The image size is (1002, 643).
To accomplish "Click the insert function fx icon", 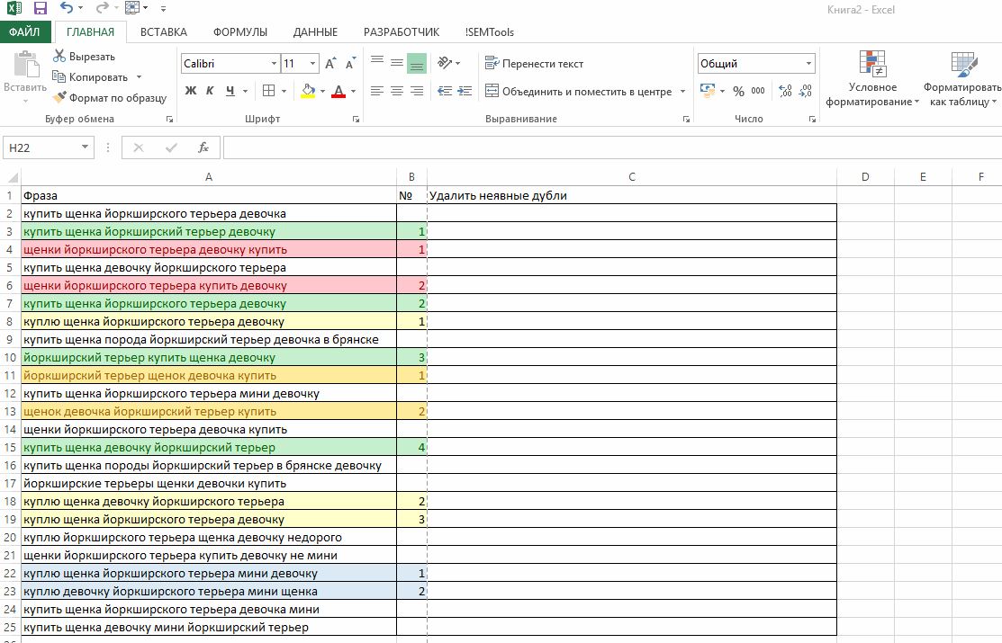I will point(203,147).
